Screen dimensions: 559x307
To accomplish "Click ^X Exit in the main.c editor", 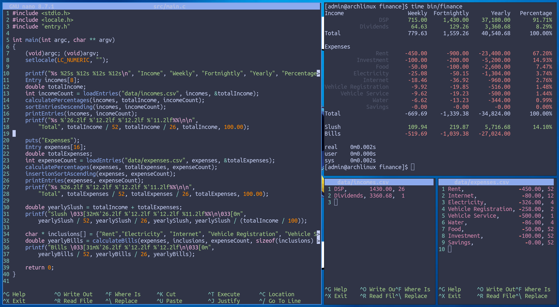I will pos(14,301).
